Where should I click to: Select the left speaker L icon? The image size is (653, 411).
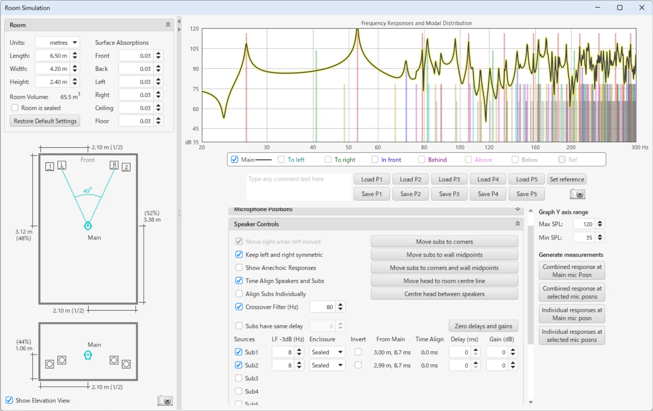pyautogui.click(x=62, y=165)
